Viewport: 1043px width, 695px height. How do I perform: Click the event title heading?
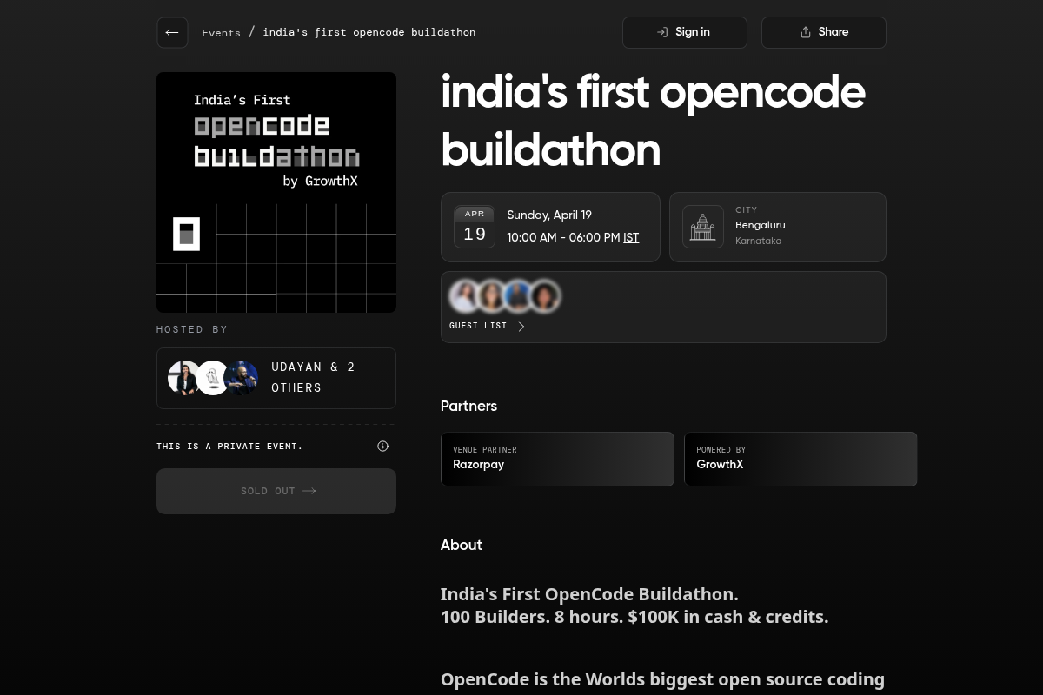point(653,121)
